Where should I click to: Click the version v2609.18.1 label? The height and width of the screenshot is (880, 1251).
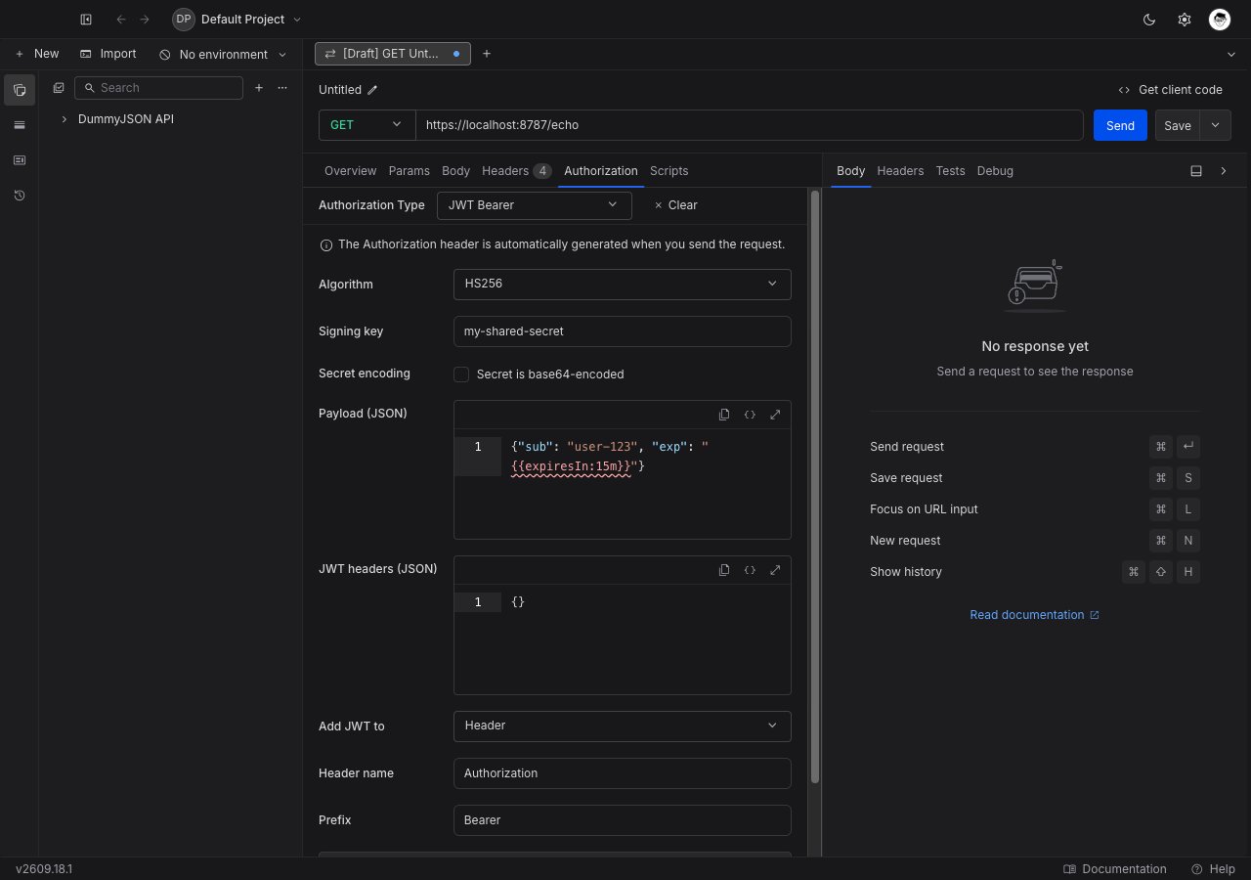[44, 869]
